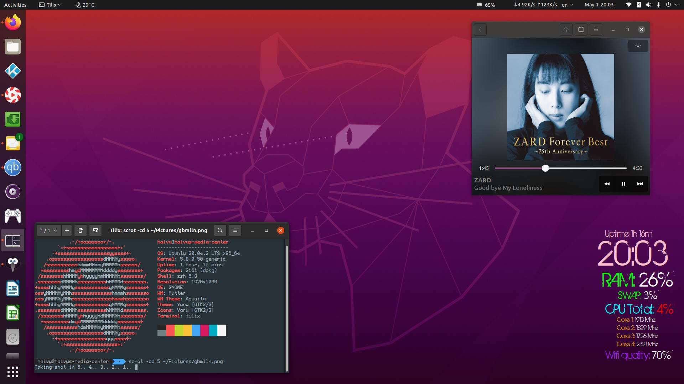Open the 'en' input source menu
Image resolution: width=684 pixels, height=384 pixels.
[x=567, y=5]
